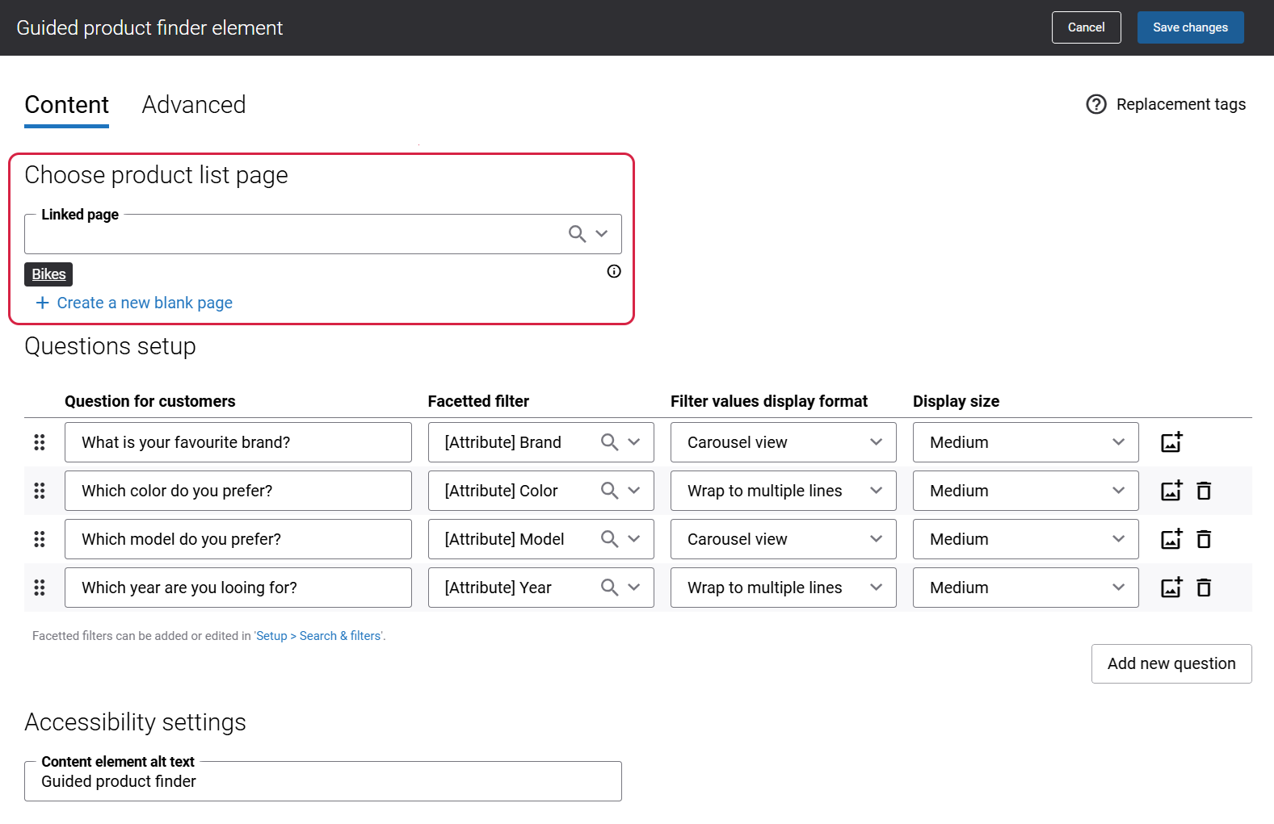Click the drag handle of the brand question row
This screenshot has height=824, width=1274.
tap(40, 442)
